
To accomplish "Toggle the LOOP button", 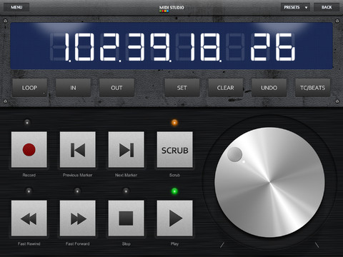I will click(x=29, y=88).
